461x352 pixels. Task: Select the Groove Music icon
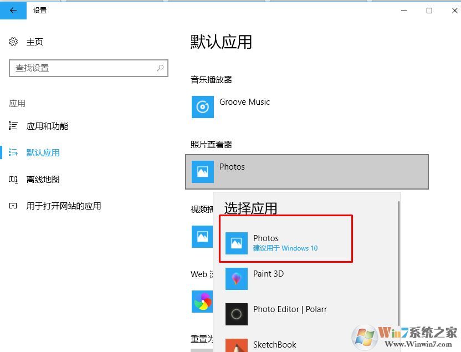pos(202,106)
